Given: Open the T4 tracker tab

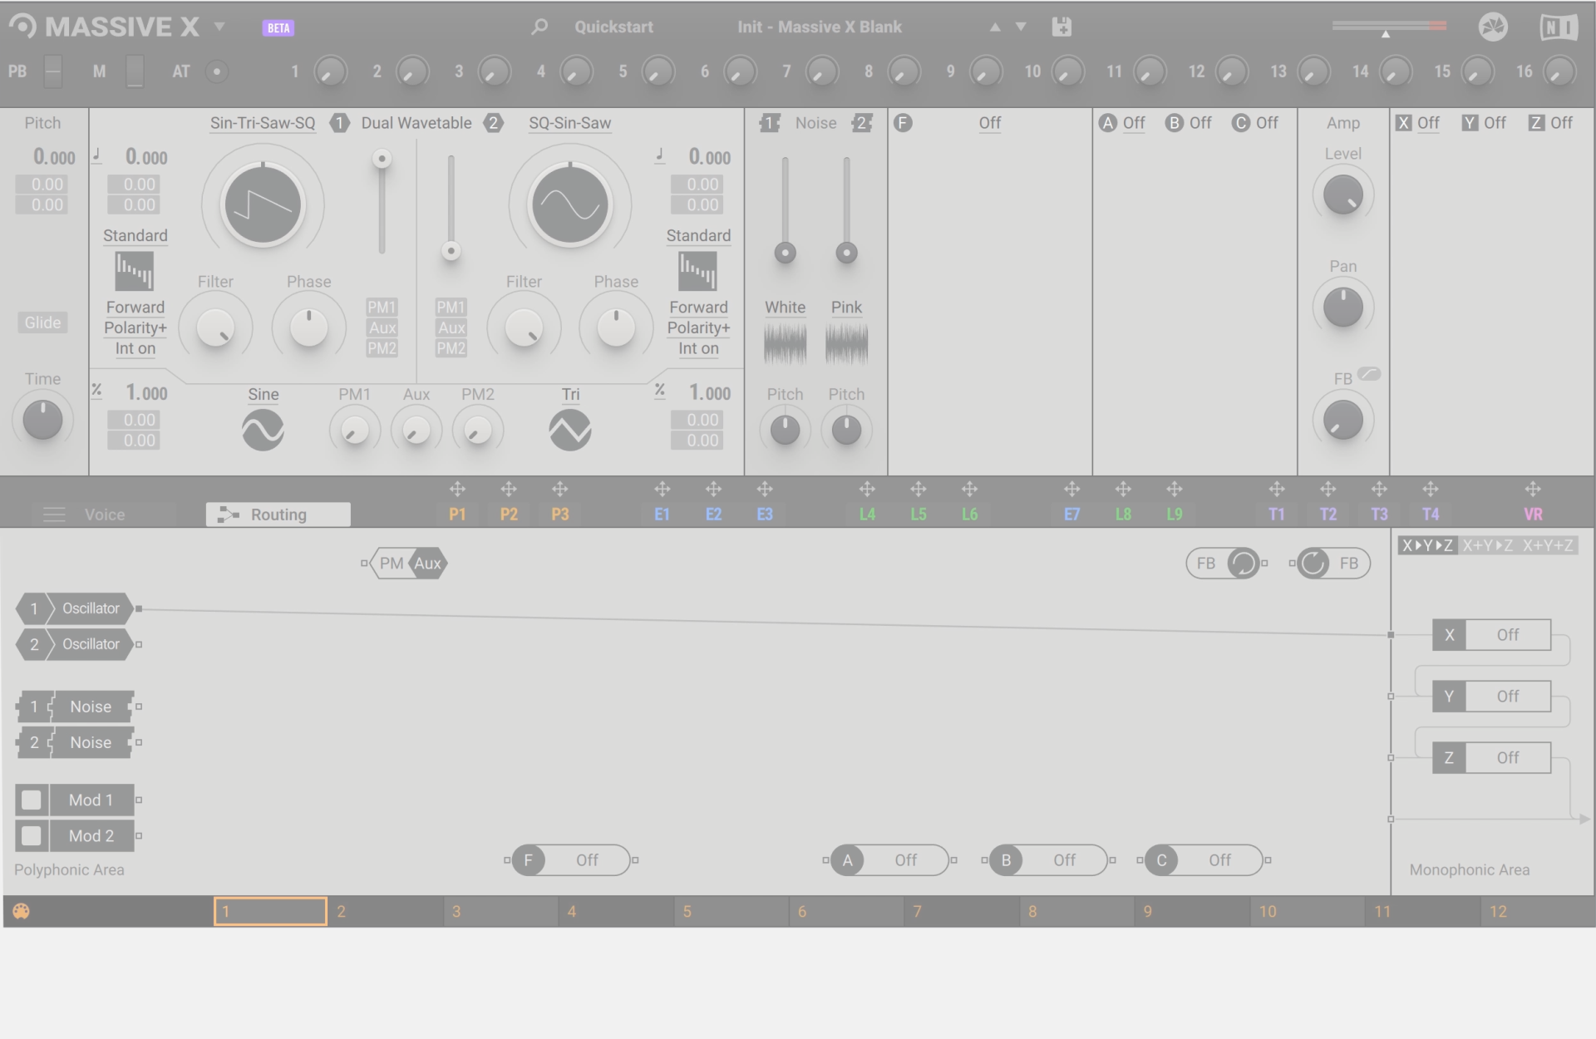Looking at the screenshot, I should click(x=1431, y=515).
